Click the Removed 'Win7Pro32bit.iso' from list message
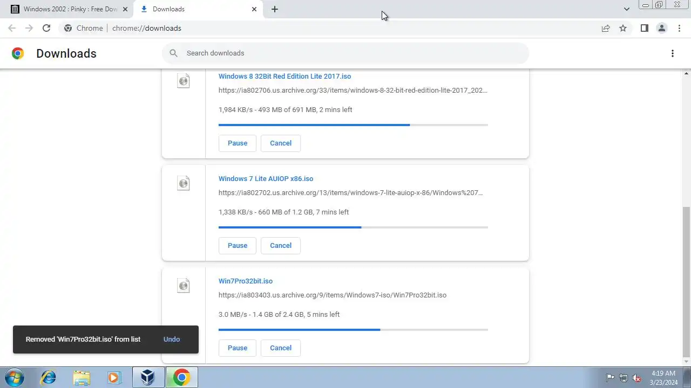This screenshot has width=691, height=388. (x=83, y=339)
